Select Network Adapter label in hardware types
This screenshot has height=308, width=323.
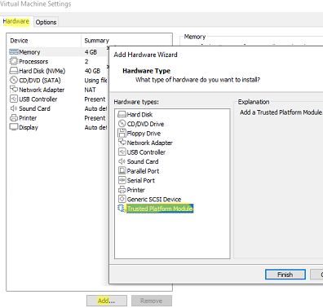[150, 143]
